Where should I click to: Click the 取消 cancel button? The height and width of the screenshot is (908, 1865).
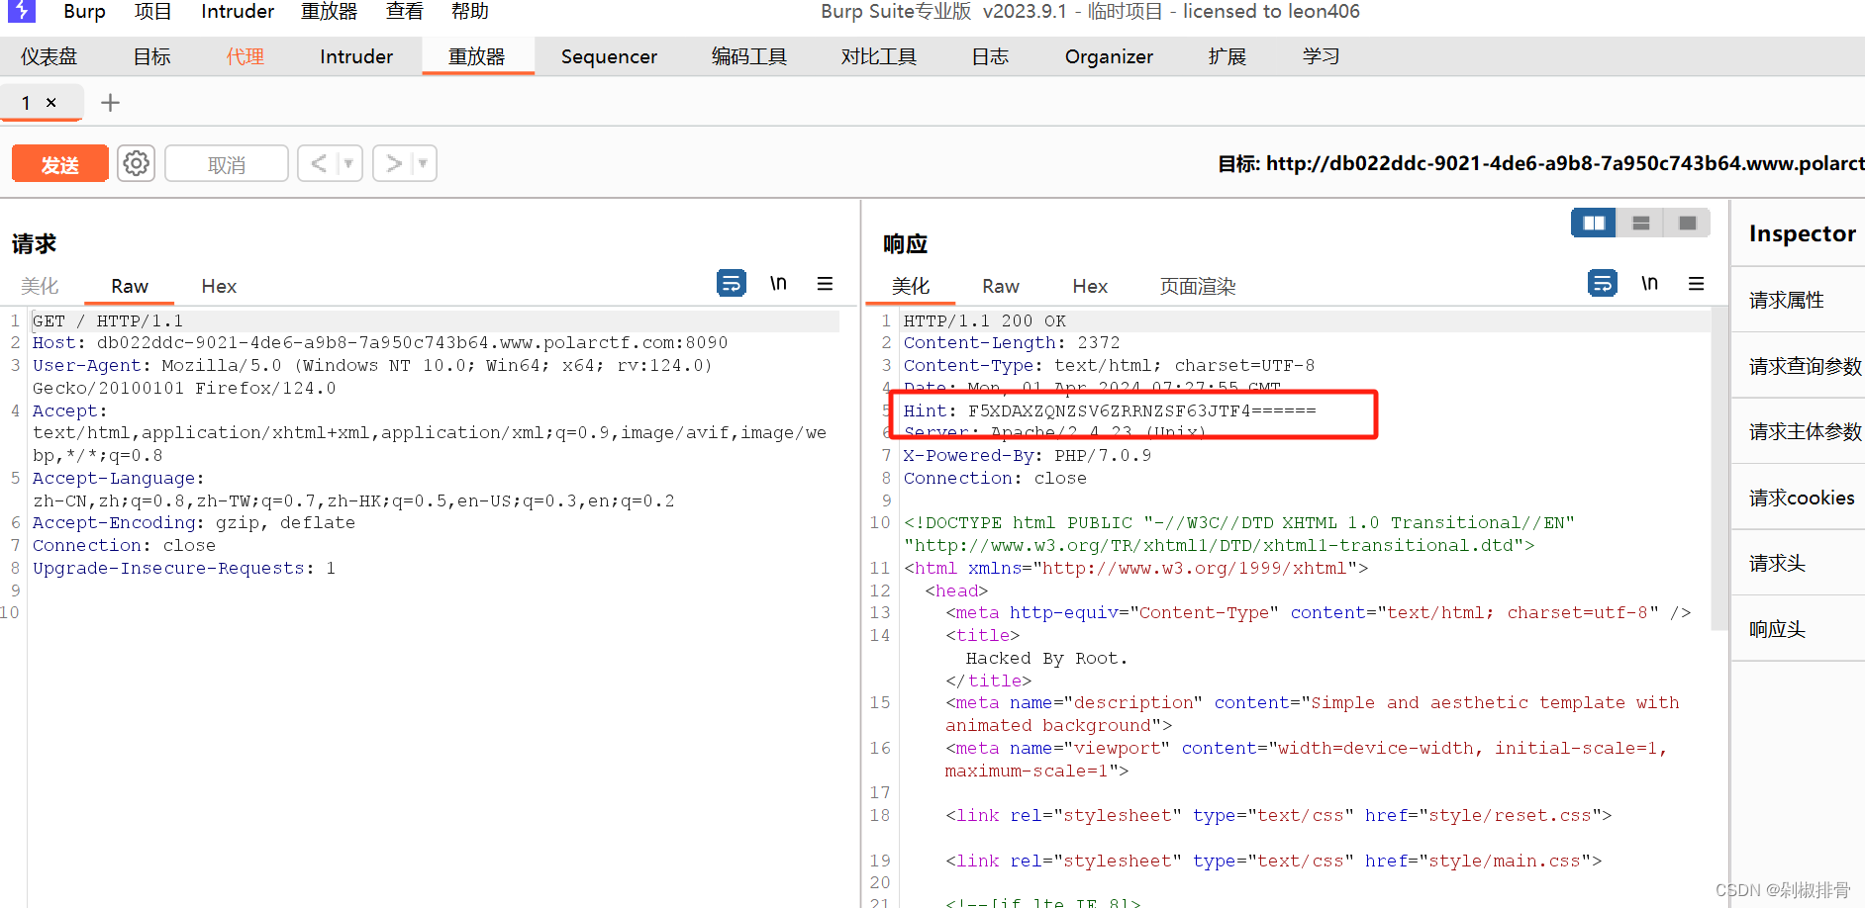tap(227, 164)
